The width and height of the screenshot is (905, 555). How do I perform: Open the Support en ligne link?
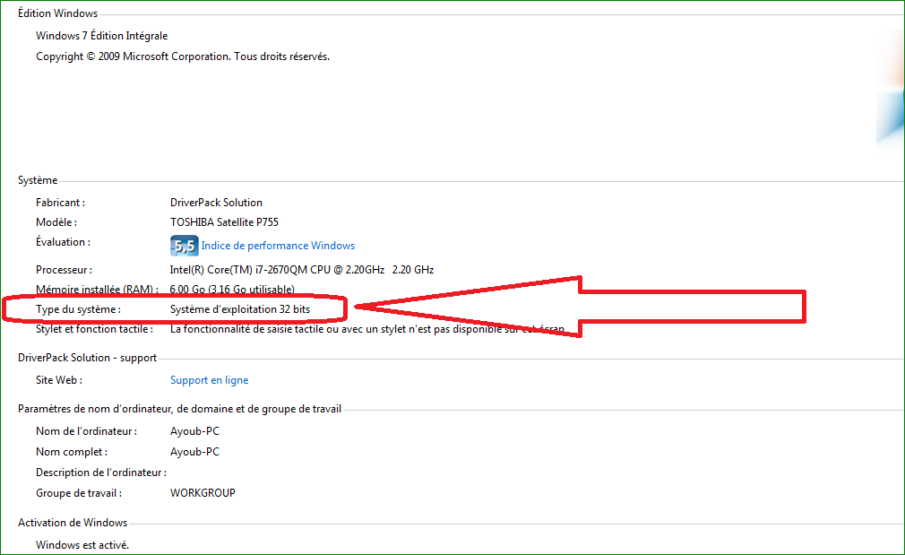[x=209, y=380]
